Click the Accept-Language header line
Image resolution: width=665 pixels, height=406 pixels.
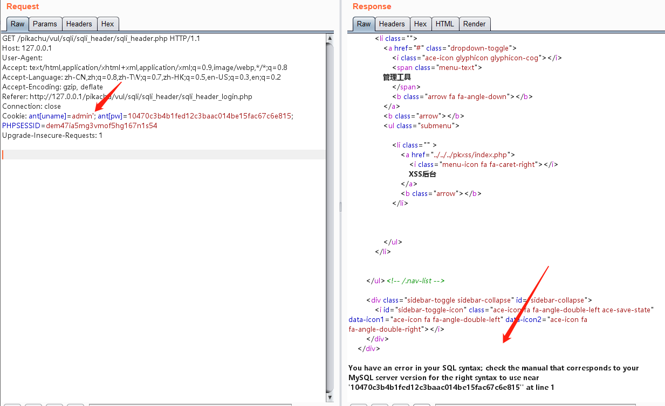pos(141,77)
